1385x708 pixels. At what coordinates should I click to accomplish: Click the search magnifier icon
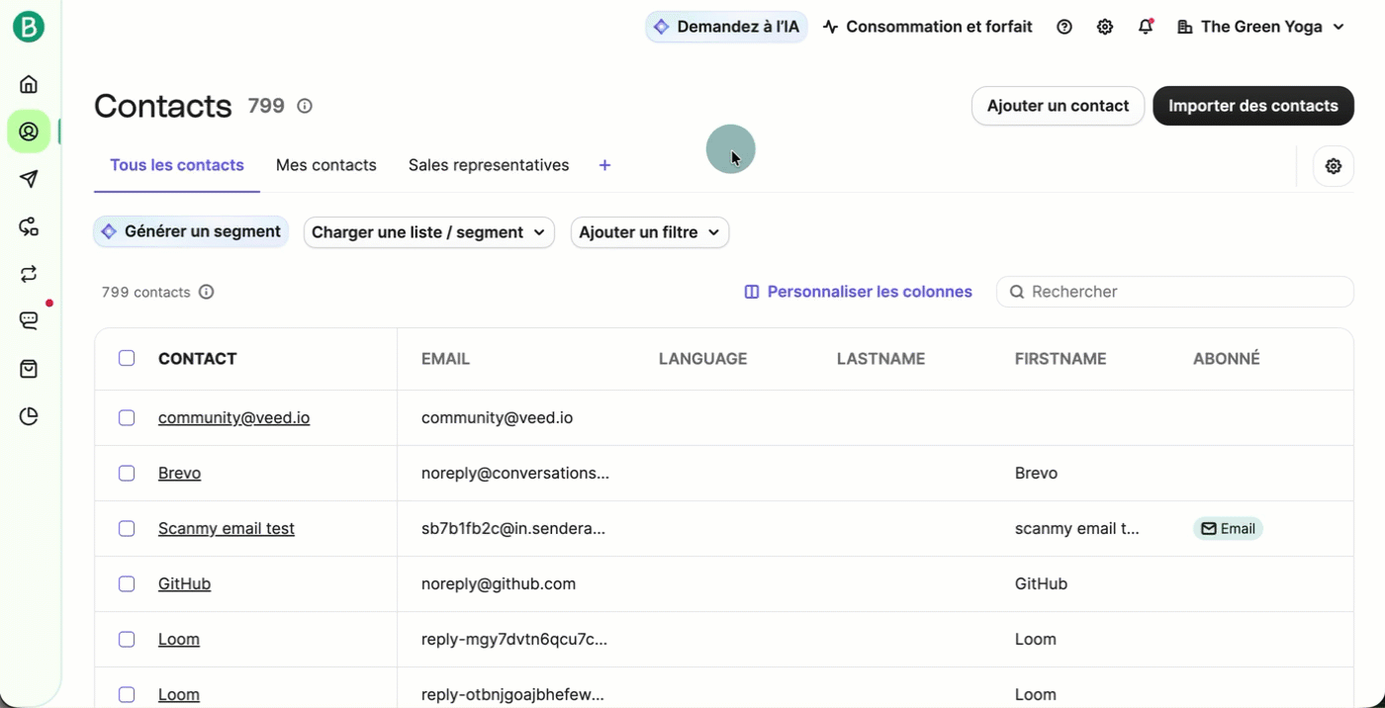click(x=1016, y=292)
